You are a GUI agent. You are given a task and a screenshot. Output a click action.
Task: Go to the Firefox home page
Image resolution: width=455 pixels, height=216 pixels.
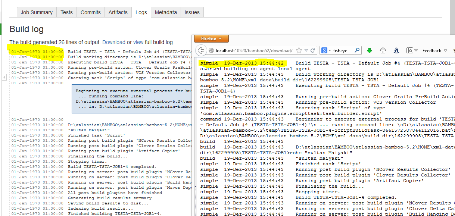point(383,50)
